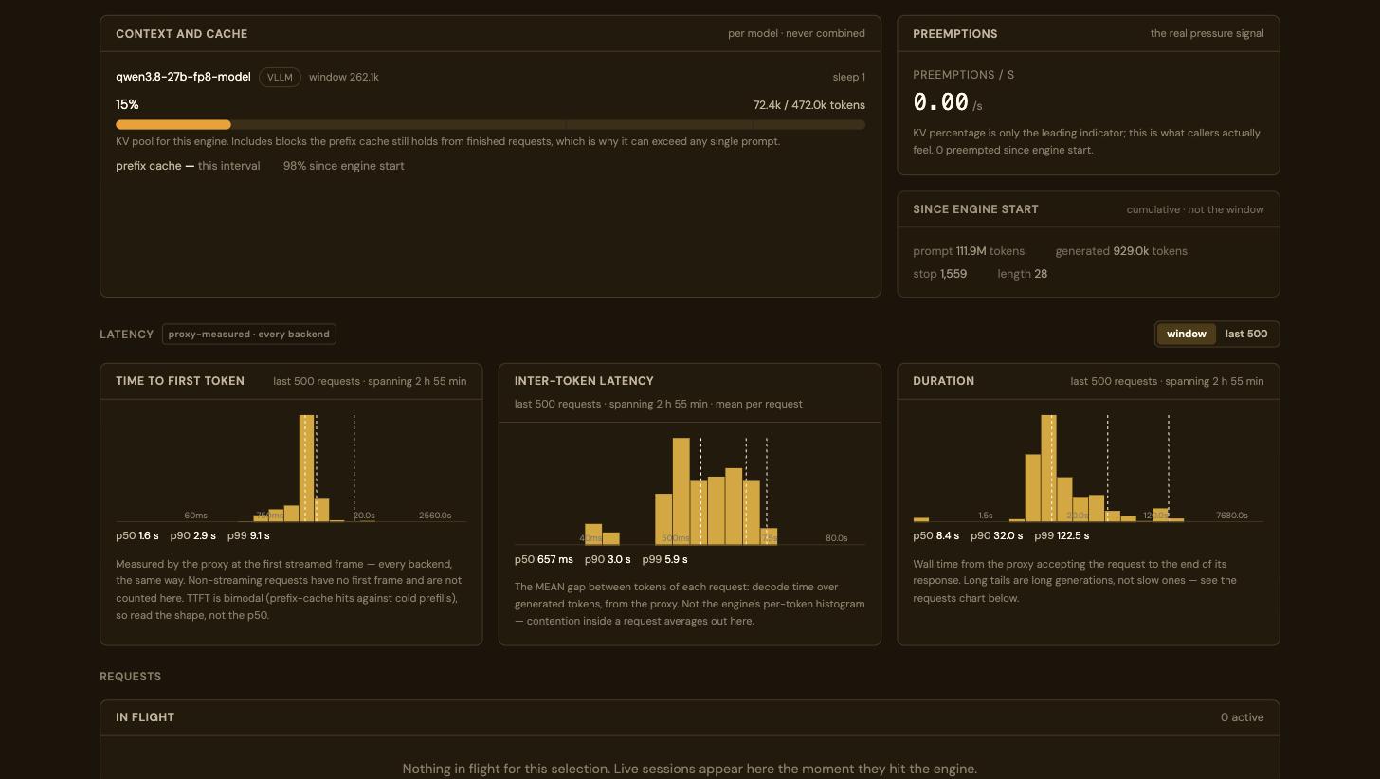The height and width of the screenshot is (779, 1380).
Task: Click the per model · never combined note
Action: 796,33
